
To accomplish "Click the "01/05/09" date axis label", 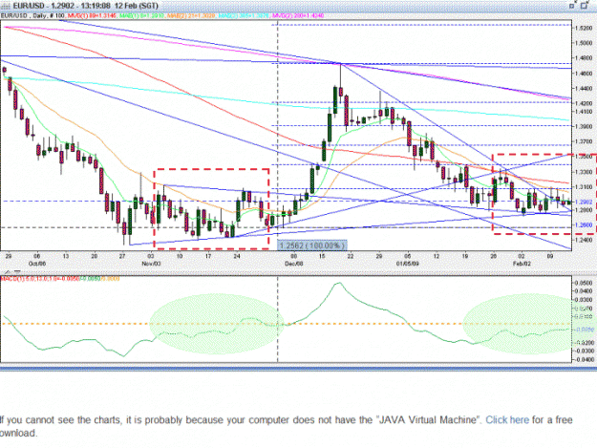I will 407,264.
